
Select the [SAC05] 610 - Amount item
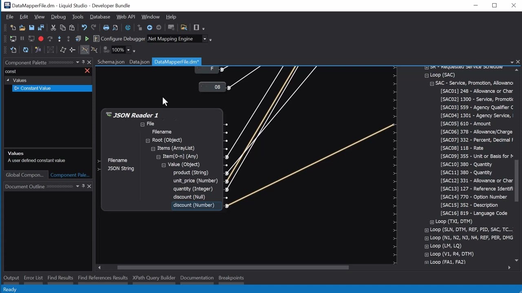[466, 124]
